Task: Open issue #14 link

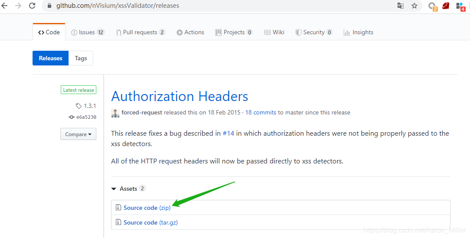Action: pos(228,134)
